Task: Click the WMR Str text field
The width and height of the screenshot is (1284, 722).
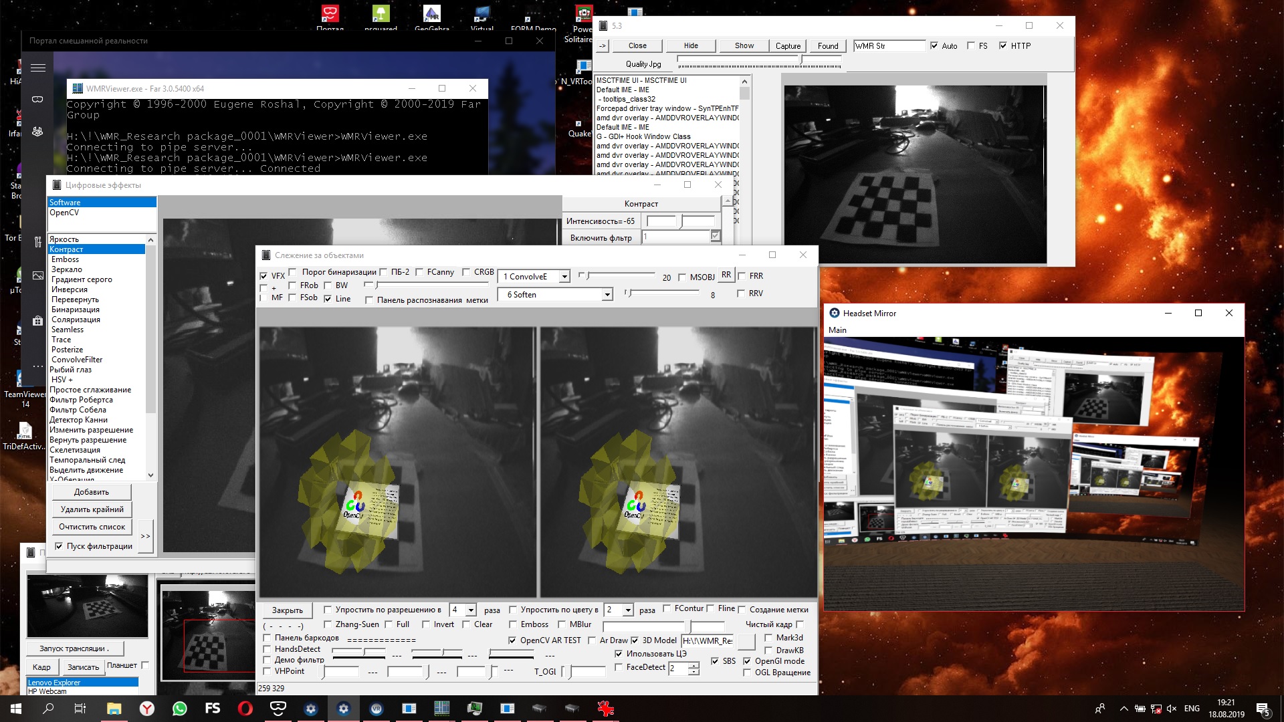Action: (889, 45)
